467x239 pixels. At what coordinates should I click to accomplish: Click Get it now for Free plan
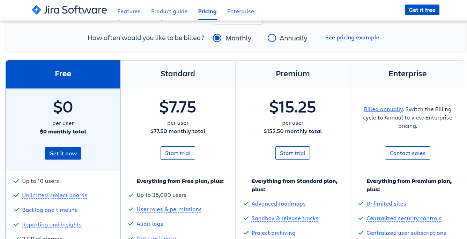coord(63,153)
